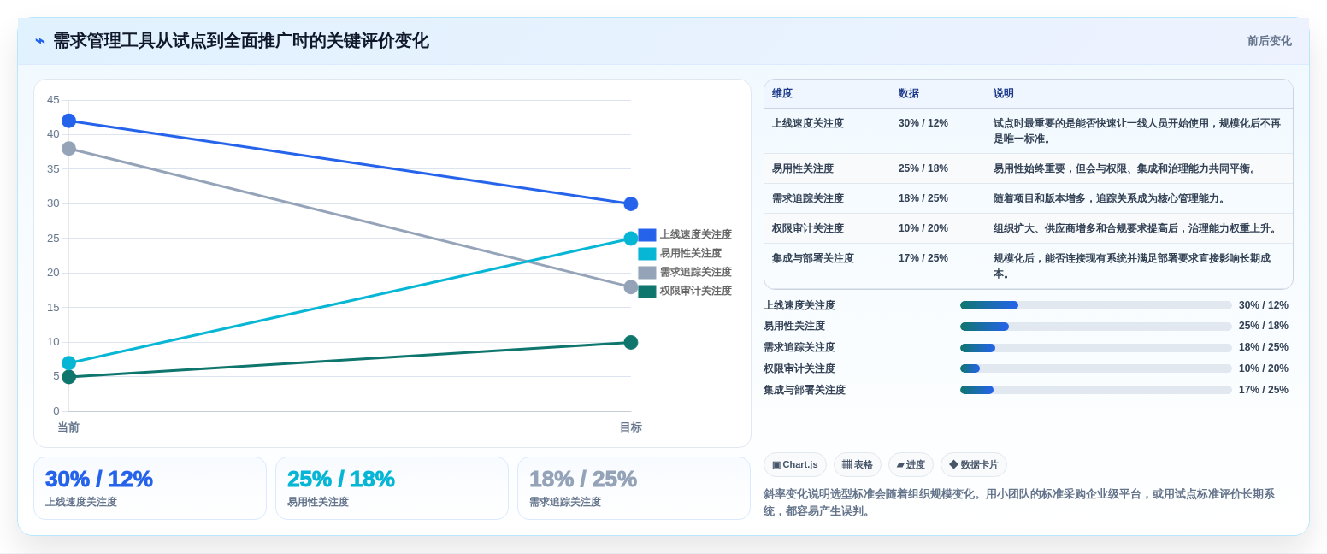The width and height of the screenshot is (1327, 554).
Task: Toggle the 需求追踪关注度 legend swatch
Action: pos(647,272)
